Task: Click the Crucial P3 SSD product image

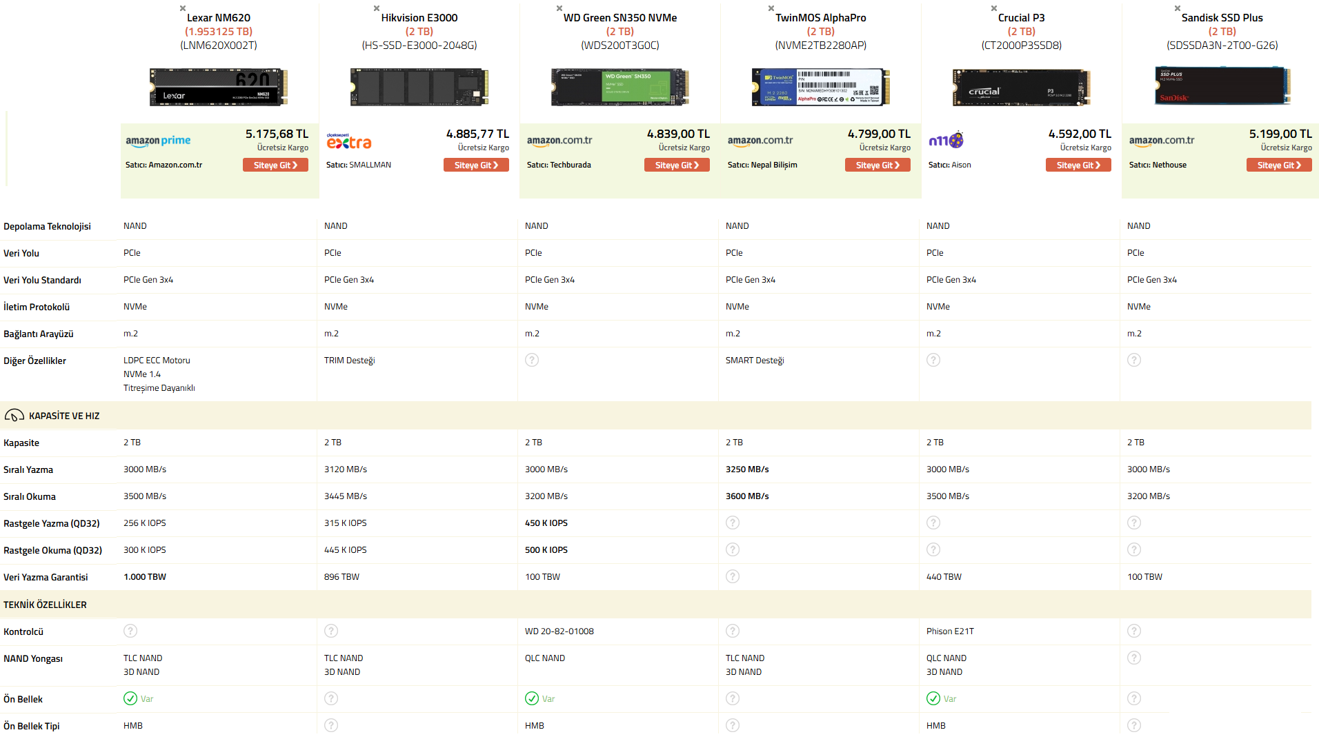Action: pos(1022,87)
